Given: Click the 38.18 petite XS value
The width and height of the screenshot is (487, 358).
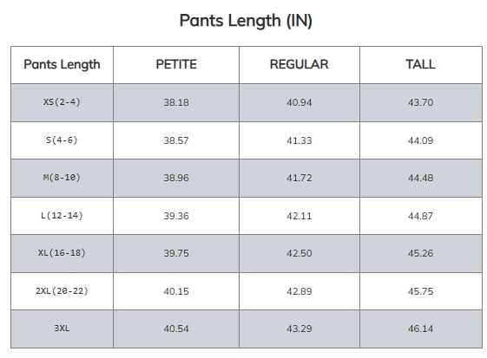Looking at the screenshot, I should point(176,102).
